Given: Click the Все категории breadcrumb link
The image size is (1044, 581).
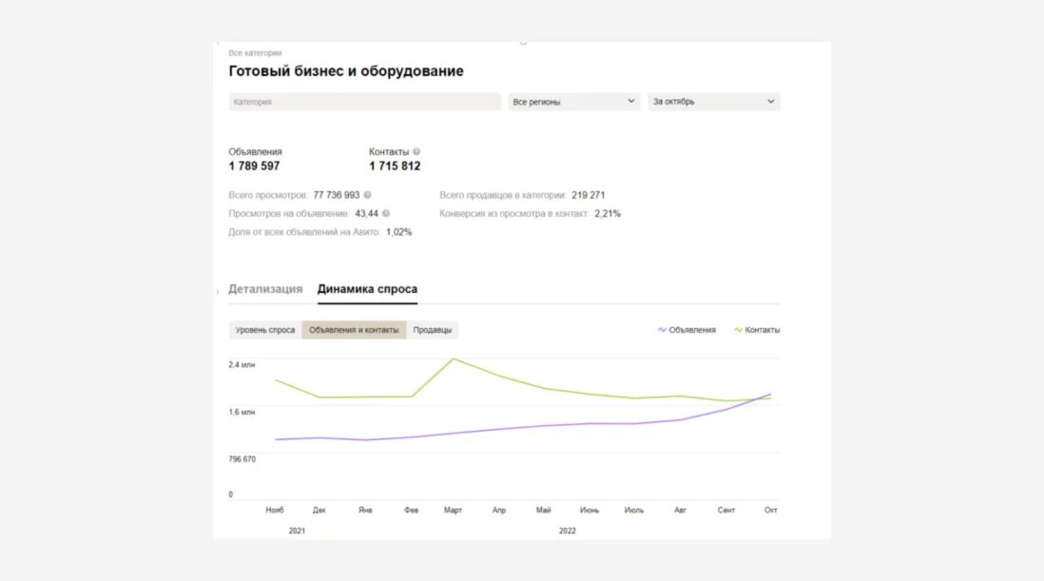Looking at the screenshot, I should click(x=255, y=53).
